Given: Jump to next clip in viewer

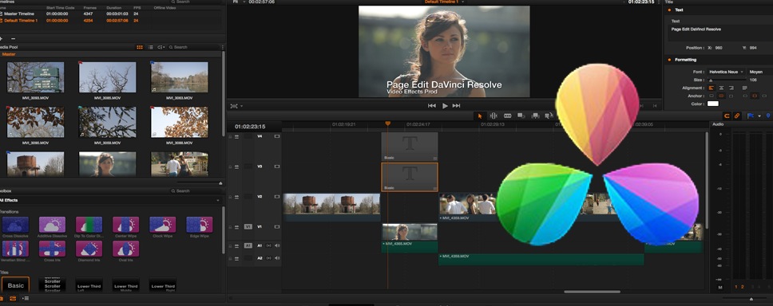Looking at the screenshot, I should click(457, 106).
